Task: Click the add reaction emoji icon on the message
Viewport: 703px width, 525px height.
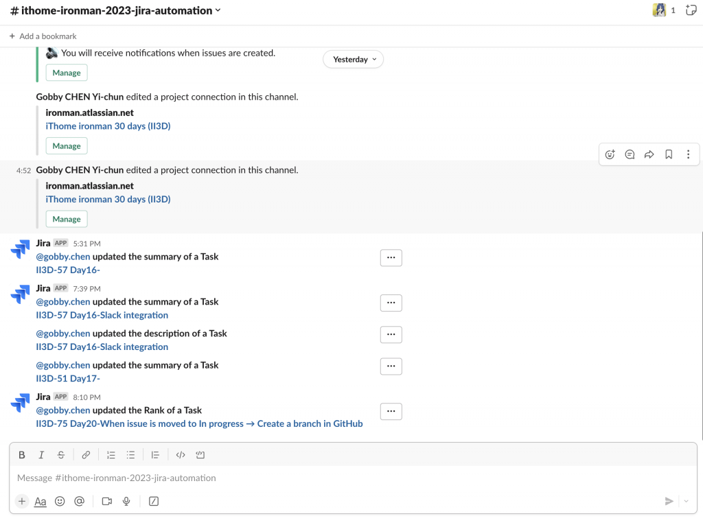Action: pyautogui.click(x=610, y=154)
